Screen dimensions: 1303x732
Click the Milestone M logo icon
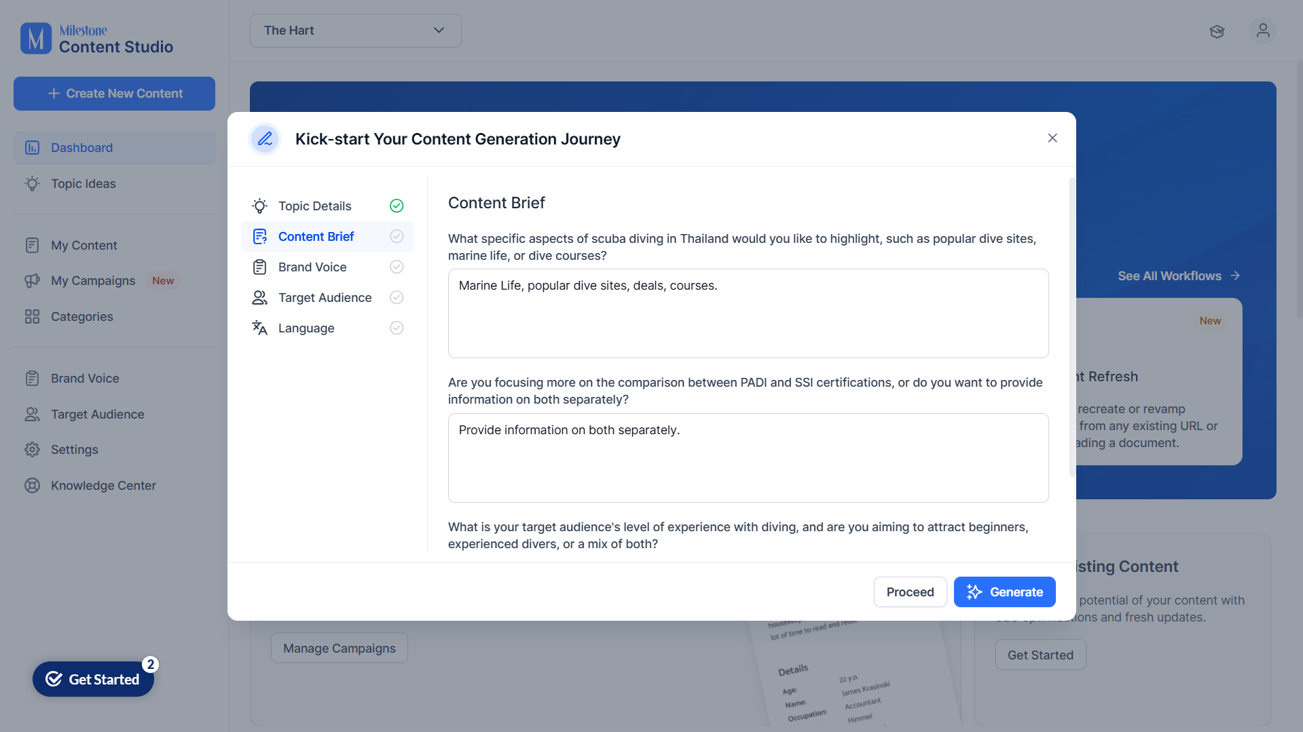36,38
